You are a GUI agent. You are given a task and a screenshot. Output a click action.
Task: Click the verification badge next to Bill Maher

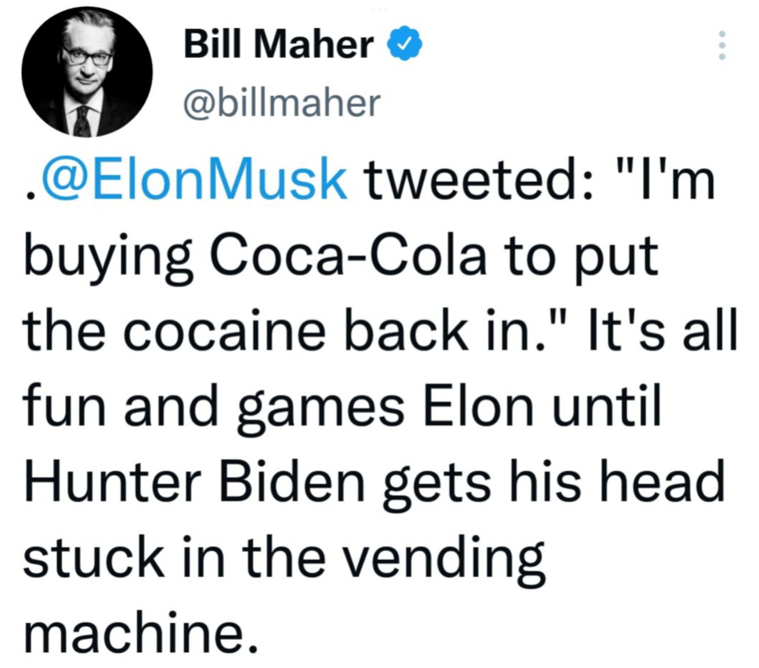(x=405, y=45)
